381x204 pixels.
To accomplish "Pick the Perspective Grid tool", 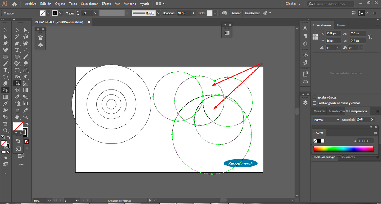I will click(26, 83).
